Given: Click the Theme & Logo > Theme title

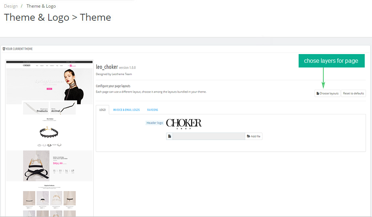Looking at the screenshot, I should click(x=57, y=17).
